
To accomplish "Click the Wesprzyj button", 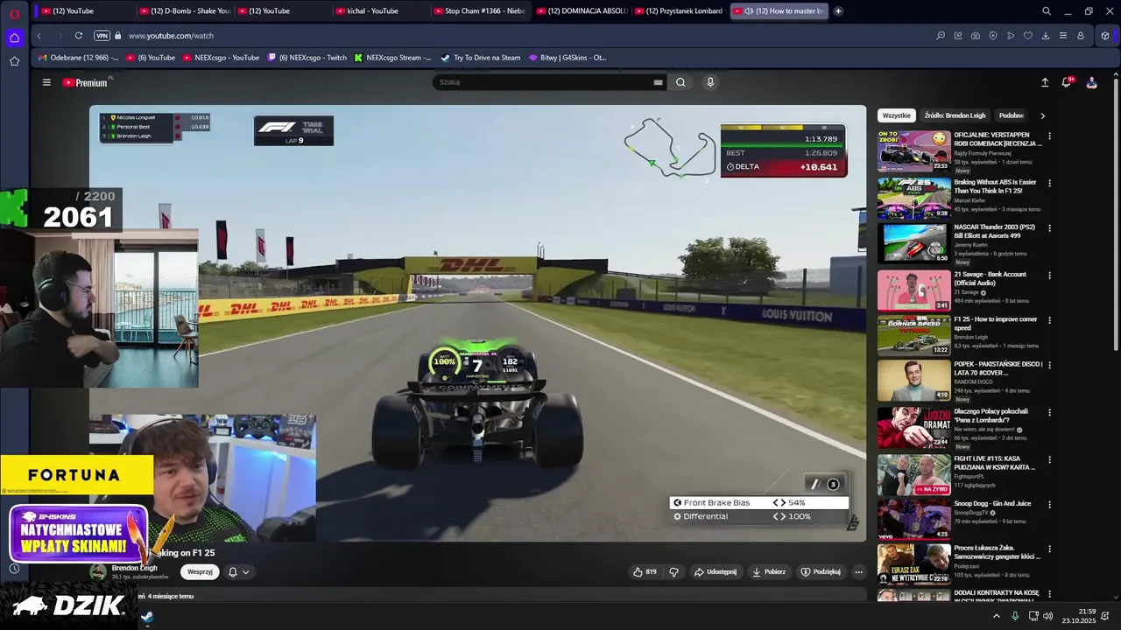I will [200, 571].
